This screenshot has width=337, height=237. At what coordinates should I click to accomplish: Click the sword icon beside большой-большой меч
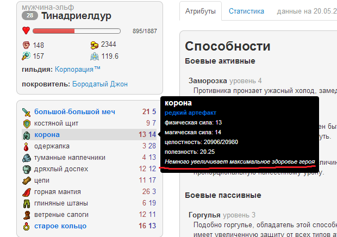coord(27,112)
